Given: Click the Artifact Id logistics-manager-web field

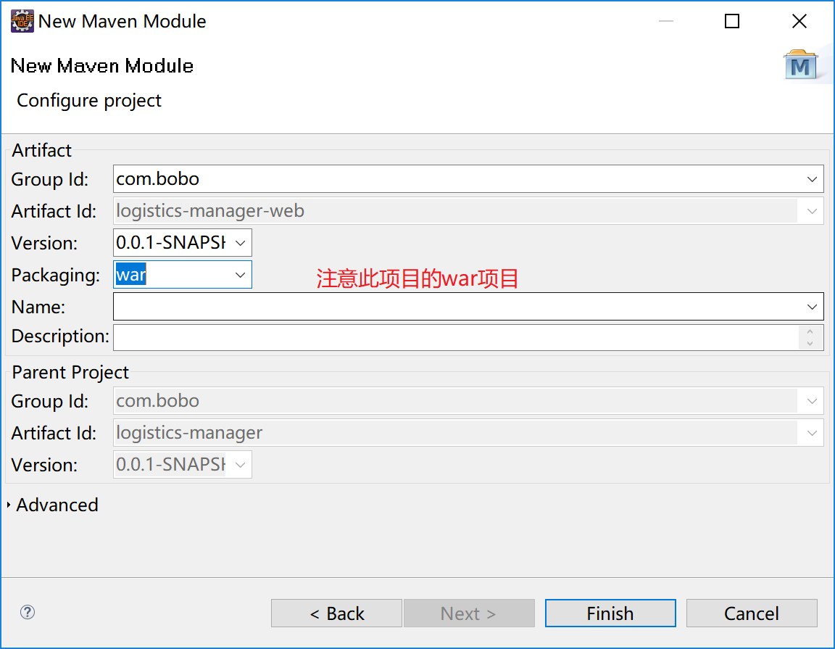Looking at the screenshot, I should pyautogui.click(x=468, y=211).
